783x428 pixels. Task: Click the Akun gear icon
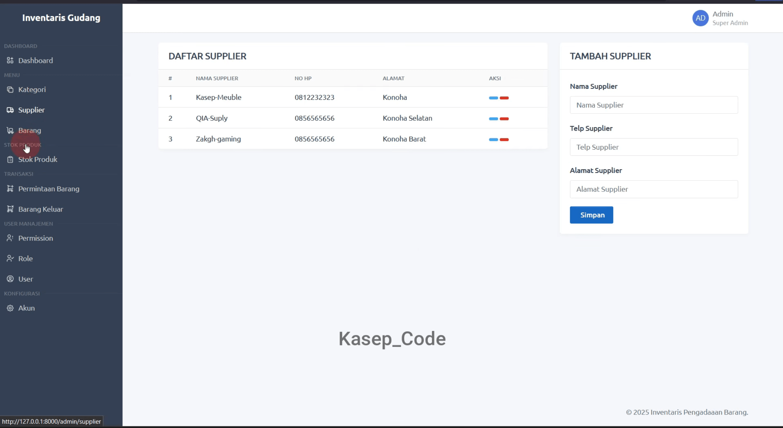pos(10,308)
